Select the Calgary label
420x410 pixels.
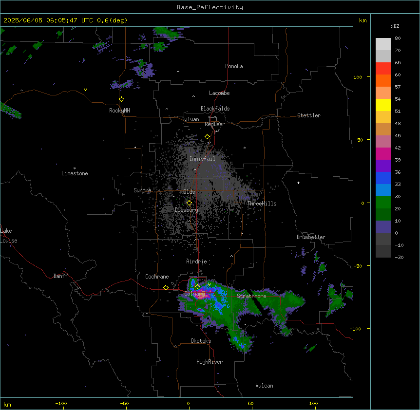[x=194, y=294]
